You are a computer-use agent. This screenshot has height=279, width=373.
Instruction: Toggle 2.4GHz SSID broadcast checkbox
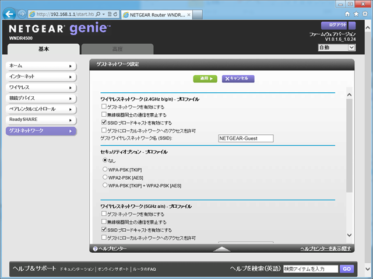tap(104, 123)
